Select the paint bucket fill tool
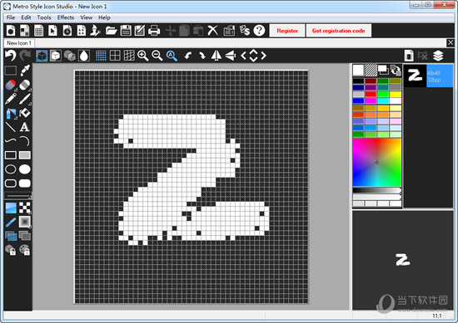The image size is (458, 323). [25, 113]
